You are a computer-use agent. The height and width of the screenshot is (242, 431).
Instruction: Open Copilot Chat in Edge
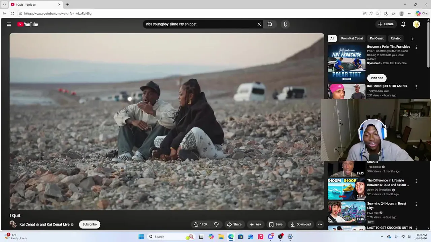coord(422,13)
